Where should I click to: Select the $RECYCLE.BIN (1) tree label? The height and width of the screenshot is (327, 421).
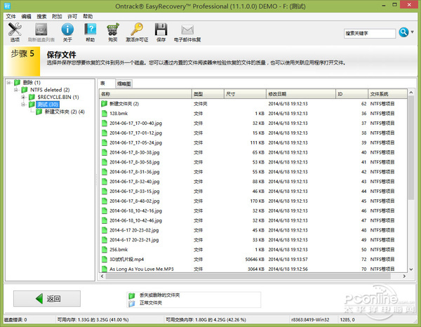coord(58,97)
